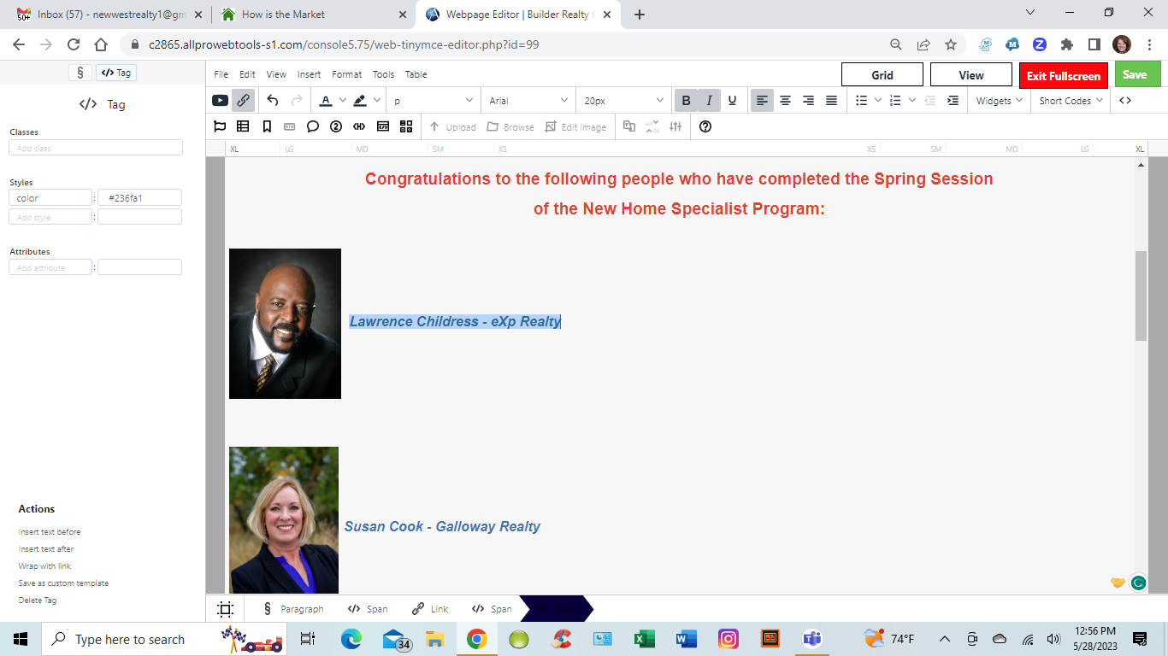1168x656 pixels.
Task: Click the insert video (YouTube) icon
Action: point(220,101)
